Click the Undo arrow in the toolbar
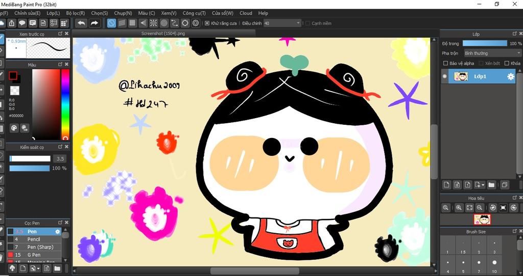Viewport: 523px width, 276px height. (81, 23)
